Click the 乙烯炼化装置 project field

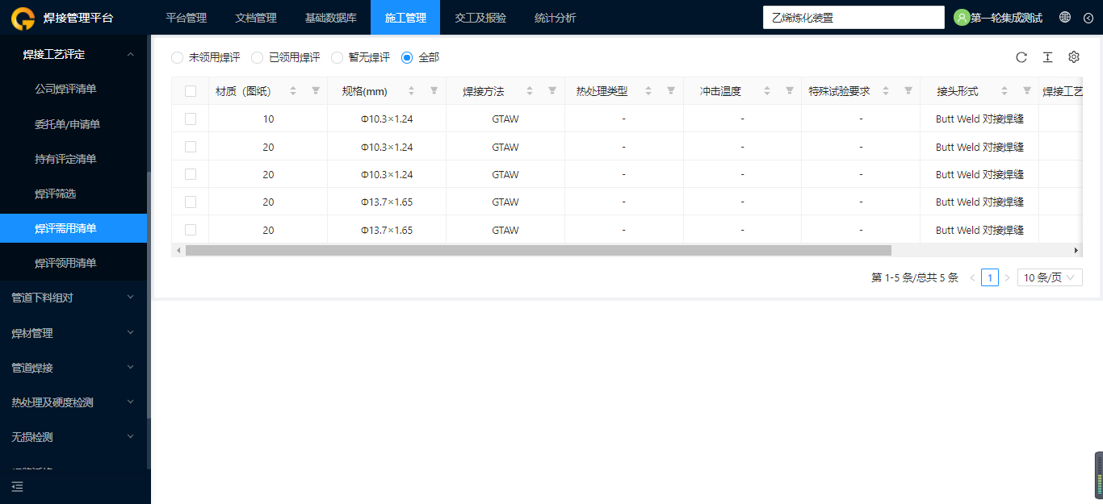tap(853, 18)
